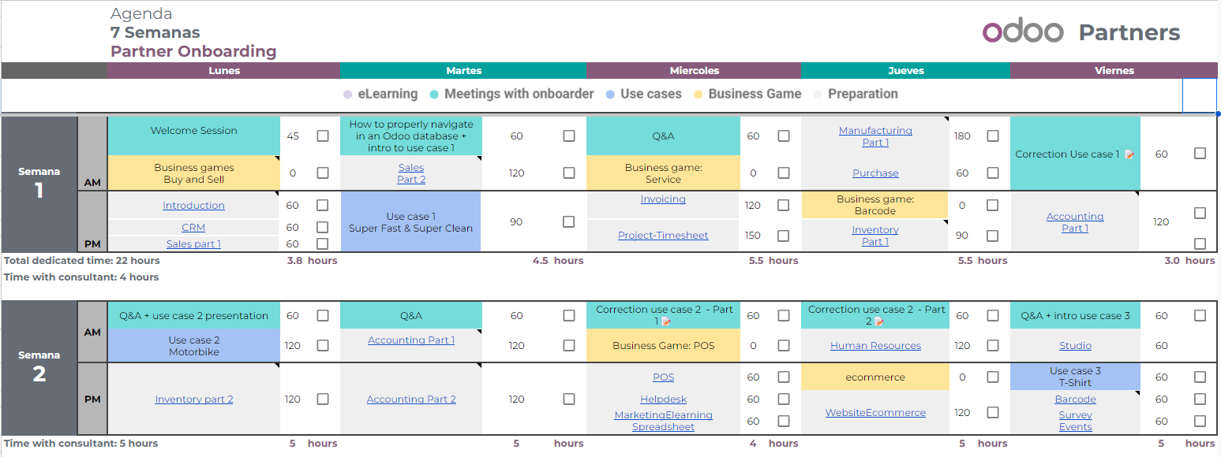Tick the CRM row checkbox
The height and width of the screenshot is (457, 1221).
tap(323, 228)
